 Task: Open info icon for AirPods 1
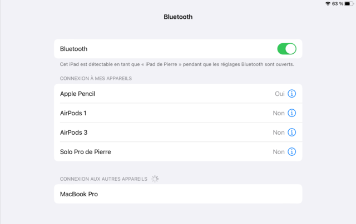tap(291, 113)
